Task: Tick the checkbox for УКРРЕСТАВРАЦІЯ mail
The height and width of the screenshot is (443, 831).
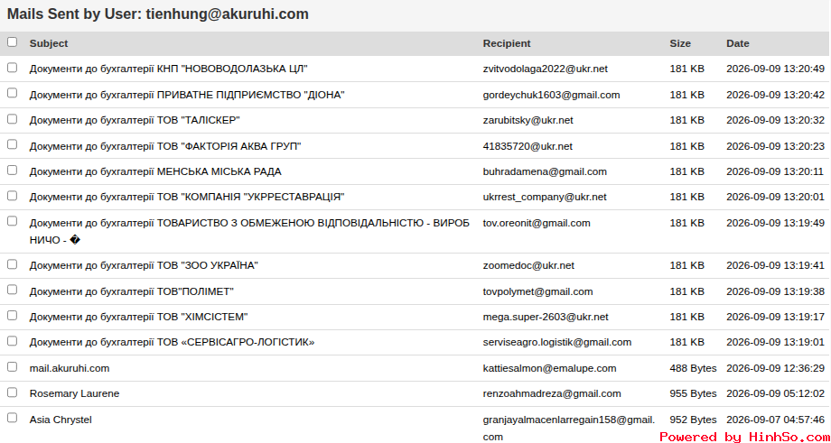Action: point(12,196)
